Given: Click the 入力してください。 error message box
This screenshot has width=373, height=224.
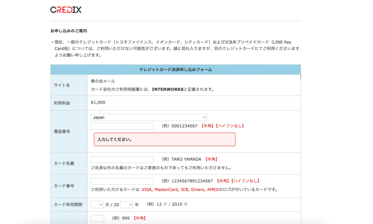Looking at the screenshot, I should coord(165,139).
